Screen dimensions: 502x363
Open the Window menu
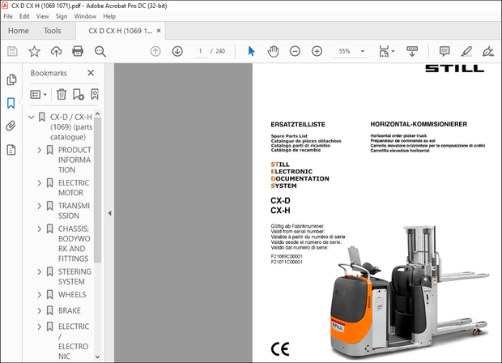pyautogui.click(x=85, y=16)
